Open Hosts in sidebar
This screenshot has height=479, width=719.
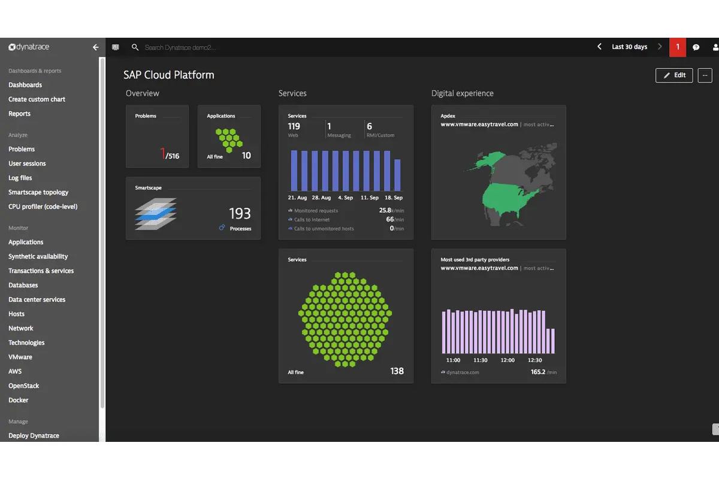pos(17,314)
